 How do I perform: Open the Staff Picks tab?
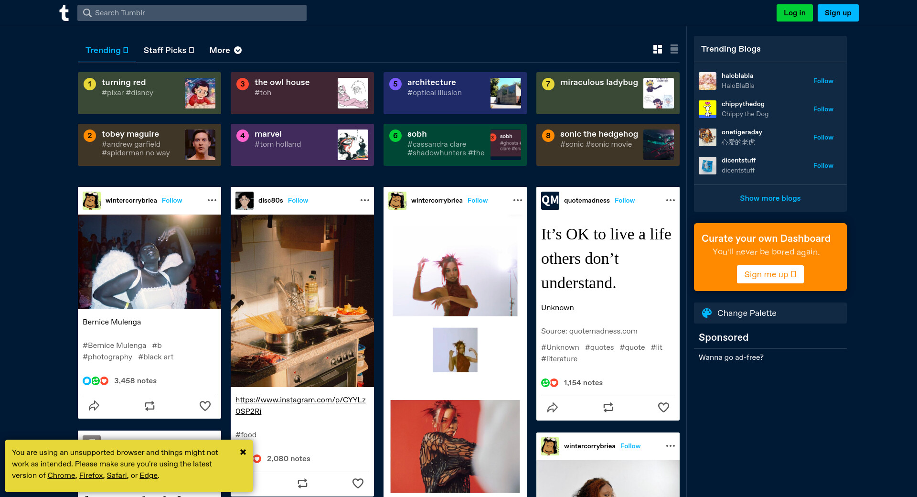click(x=169, y=50)
